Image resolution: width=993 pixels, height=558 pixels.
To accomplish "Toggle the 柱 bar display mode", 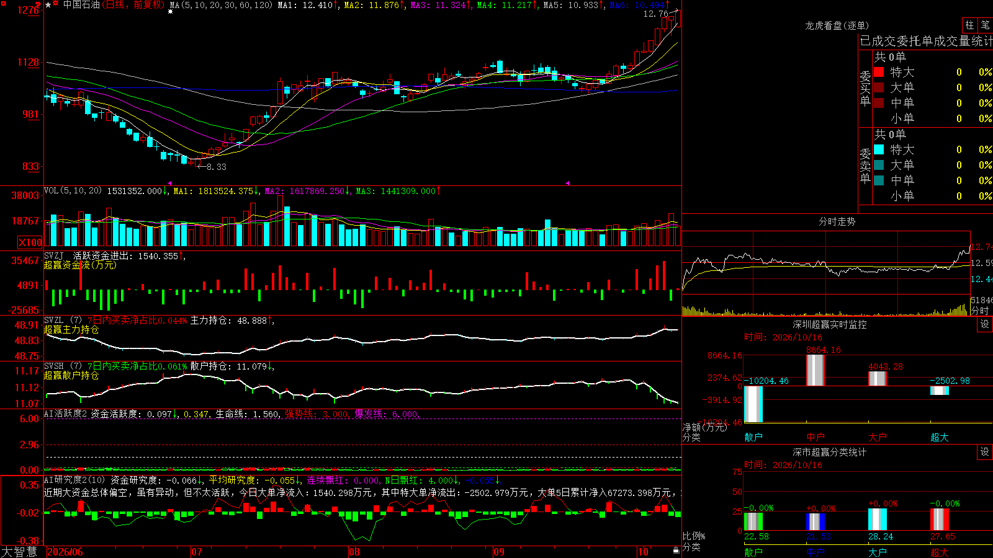I will 969,25.
